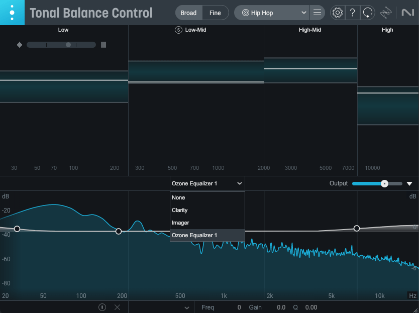Viewport: 419px width, 313px height.
Task: Choose Ozone Equalizer 1 in the list
Action: coord(207,235)
